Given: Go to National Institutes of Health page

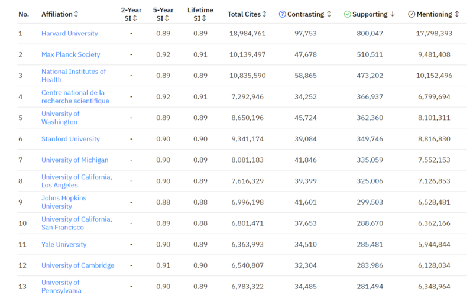Looking at the screenshot, I should coord(73,76).
